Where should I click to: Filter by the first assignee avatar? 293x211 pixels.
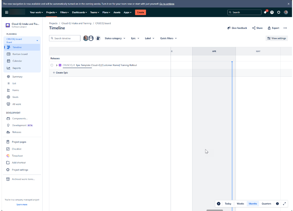coord(86,38)
